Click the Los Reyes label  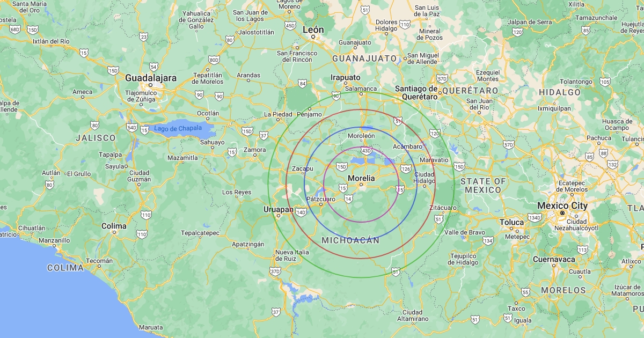[237, 192]
